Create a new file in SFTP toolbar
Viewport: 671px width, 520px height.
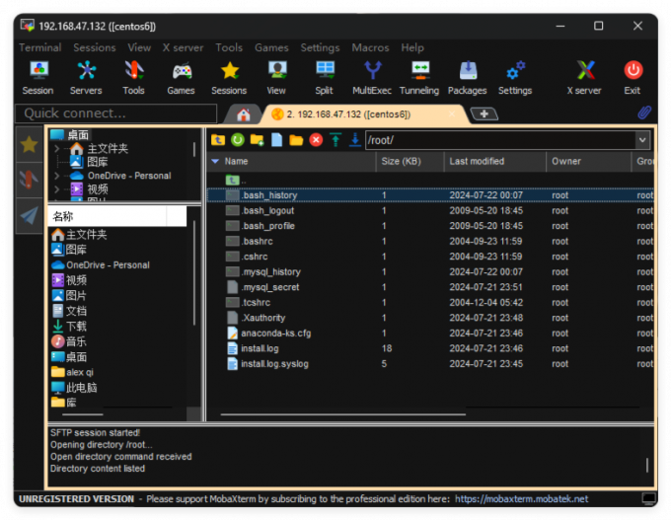(x=277, y=140)
